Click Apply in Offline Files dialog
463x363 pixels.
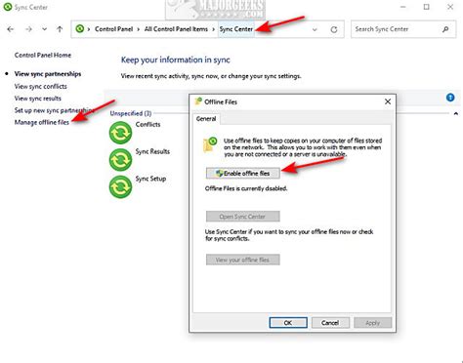coord(373,323)
